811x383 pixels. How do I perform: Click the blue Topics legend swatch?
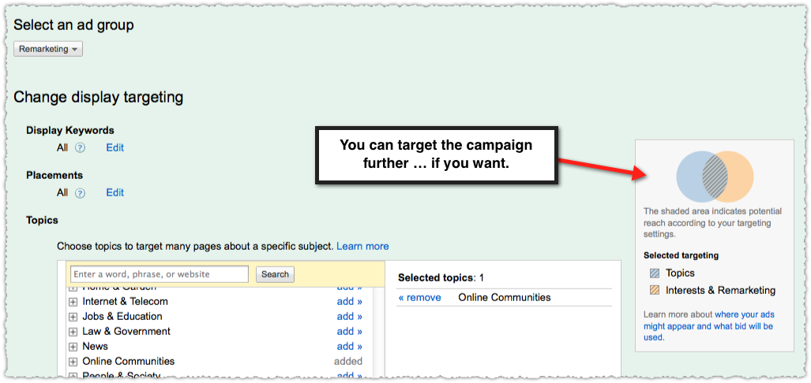[x=655, y=273]
